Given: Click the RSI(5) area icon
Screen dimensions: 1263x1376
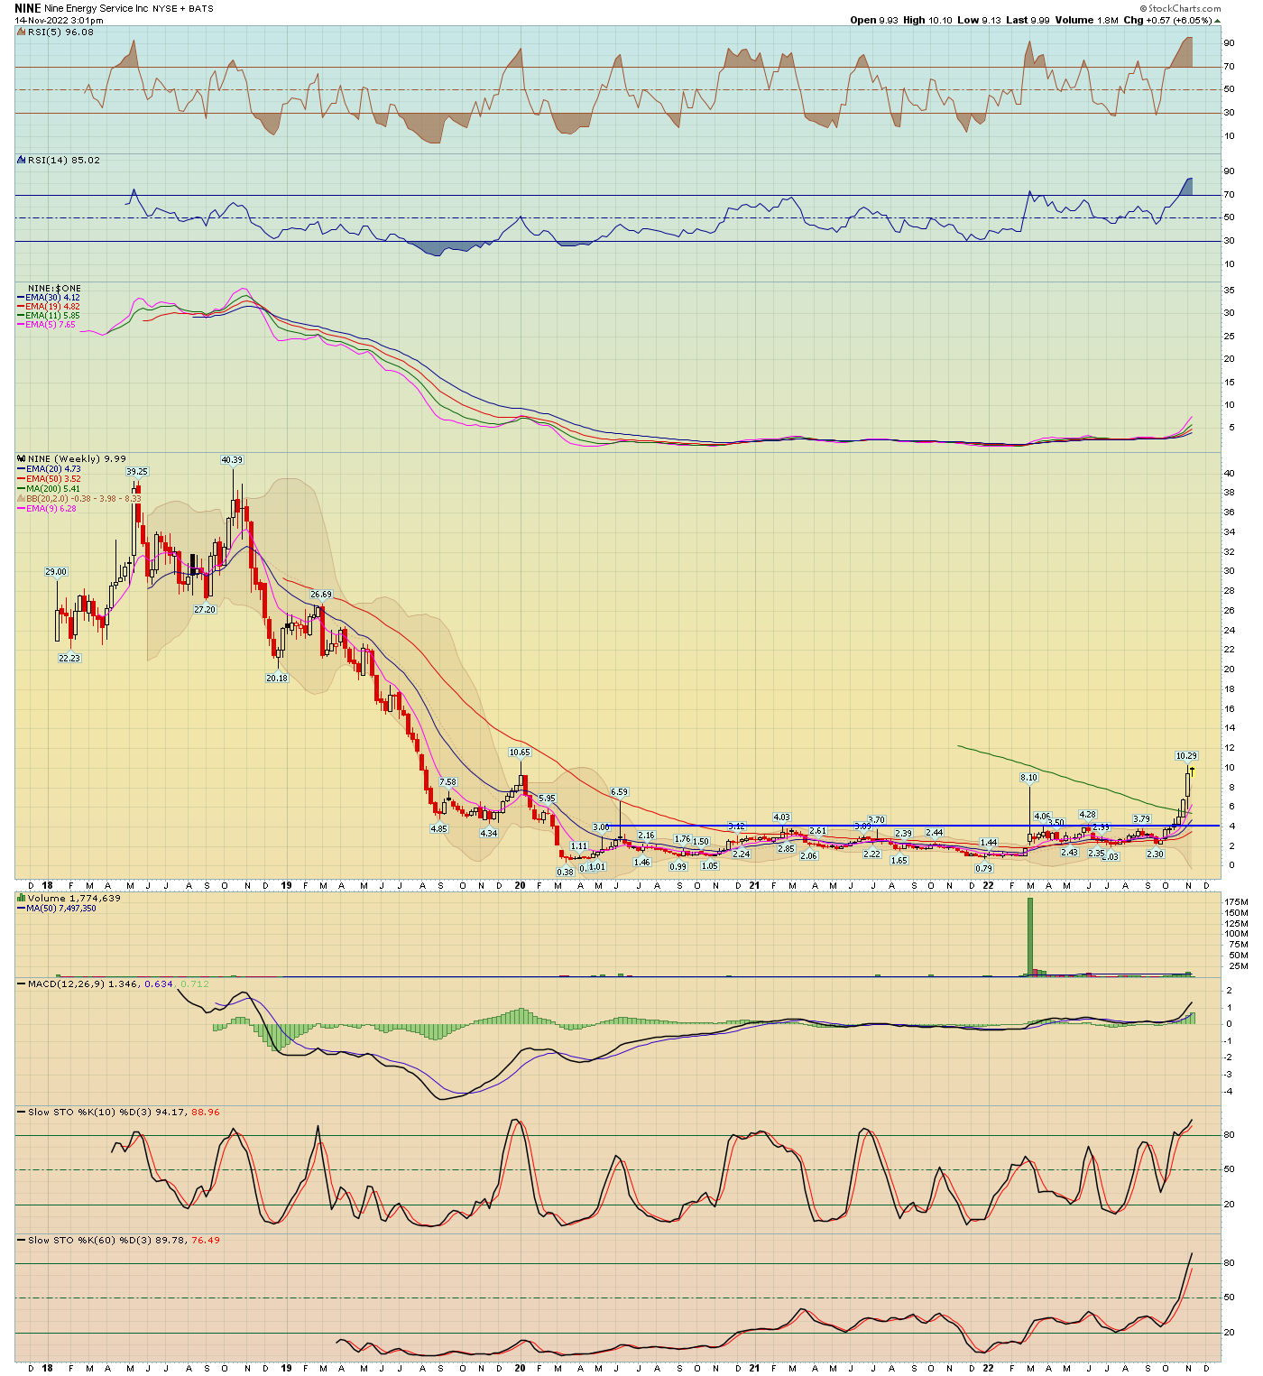Looking at the screenshot, I should [22, 32].
